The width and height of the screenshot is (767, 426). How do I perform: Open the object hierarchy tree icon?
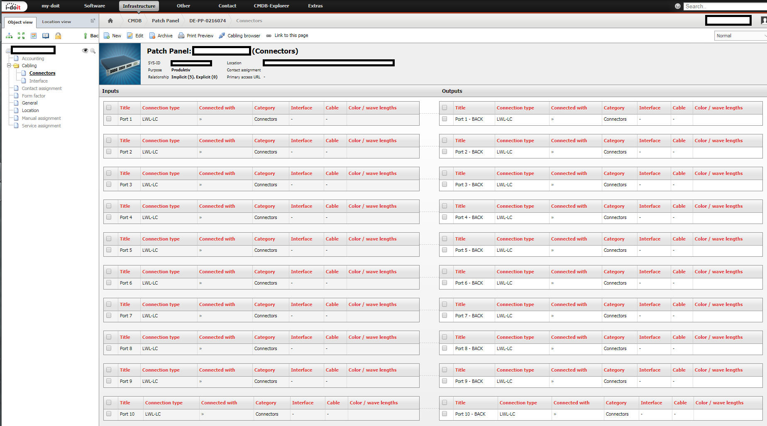pyautogui.click(x=9, y=36)
